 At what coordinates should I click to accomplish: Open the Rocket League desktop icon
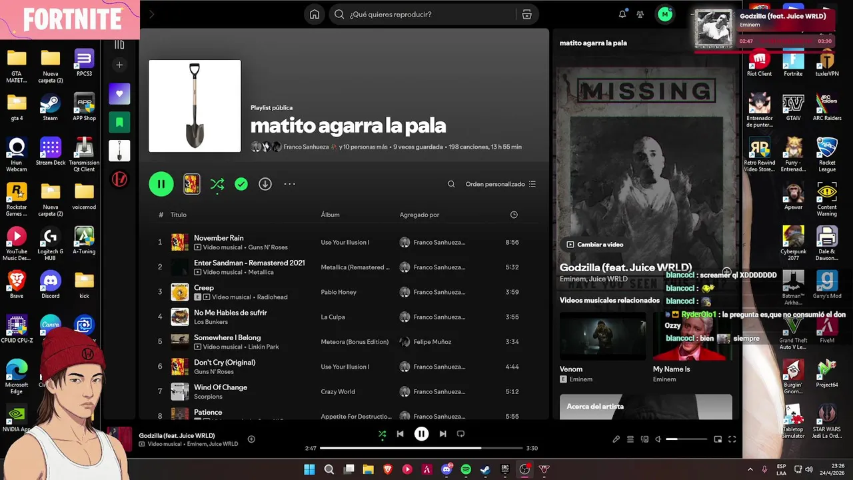click(x=827, y=155)
